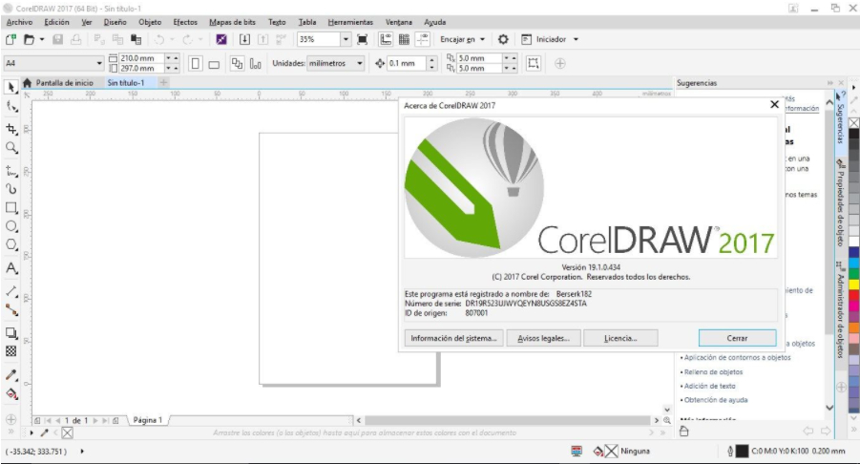Select the Interactive Fill bucket tool
Screen dimensions: 860x464
point(10,393)
